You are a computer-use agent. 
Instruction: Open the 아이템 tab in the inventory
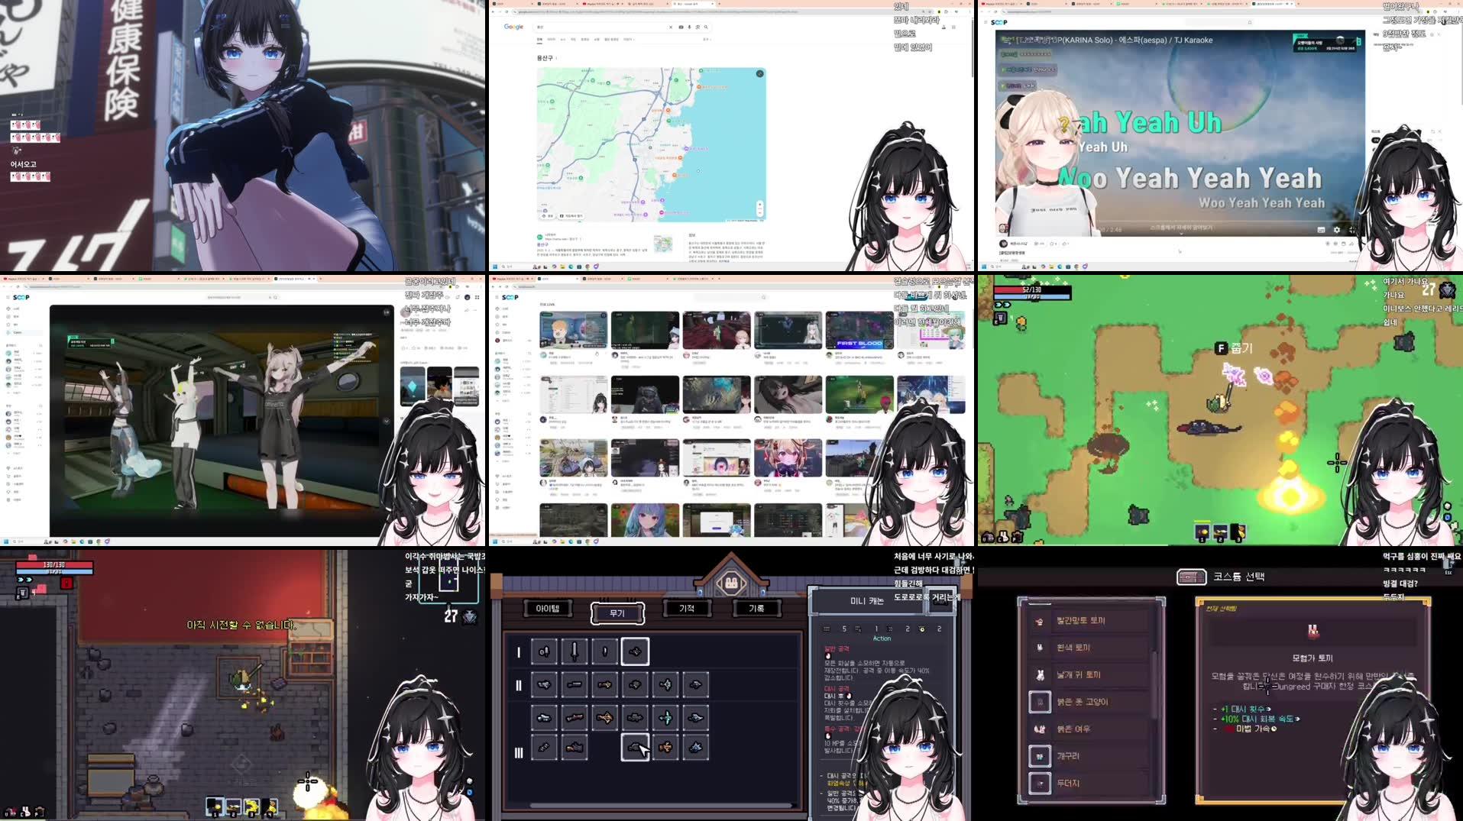point(547,609)
